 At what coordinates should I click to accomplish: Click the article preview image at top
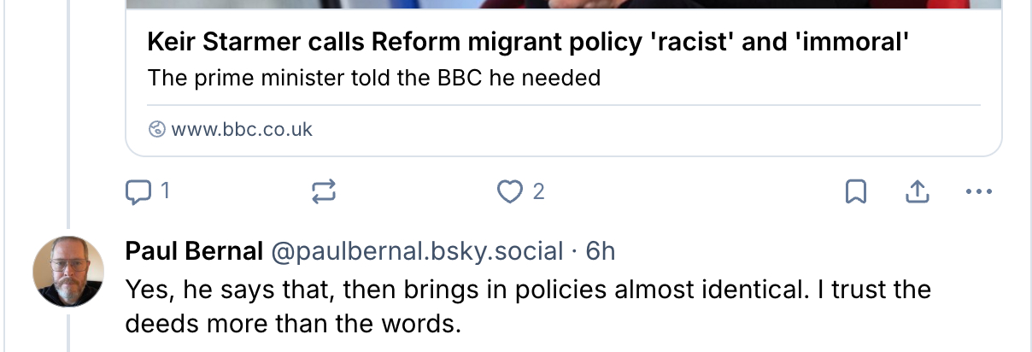click(x=564, y=4)
